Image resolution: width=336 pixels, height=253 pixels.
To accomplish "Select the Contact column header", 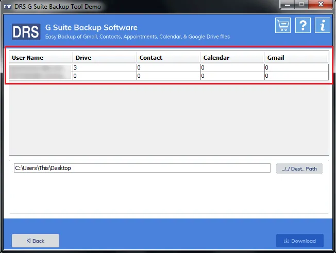I will click(169, 58).
